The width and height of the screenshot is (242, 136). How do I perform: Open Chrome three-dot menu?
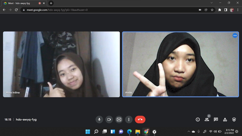point(238,10)
